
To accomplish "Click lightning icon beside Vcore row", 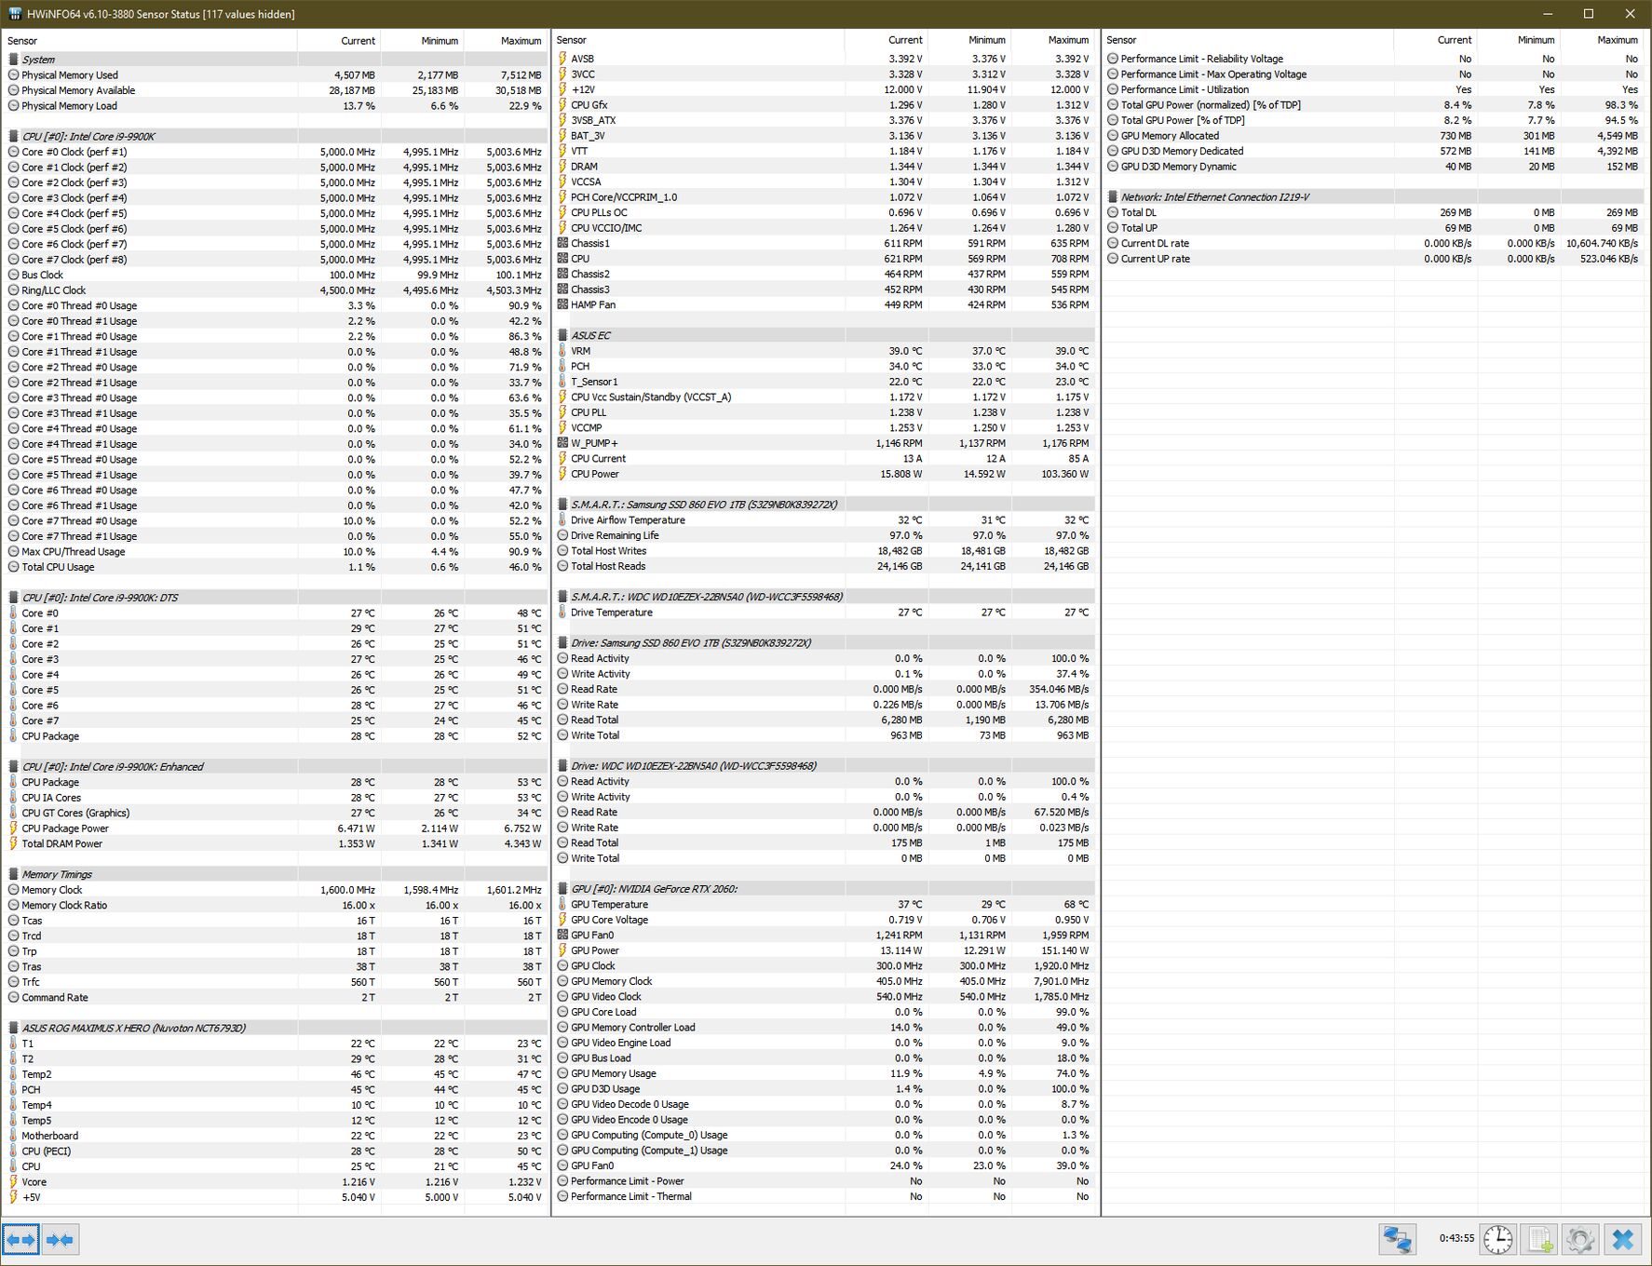I will click(x=13, y=1181).
